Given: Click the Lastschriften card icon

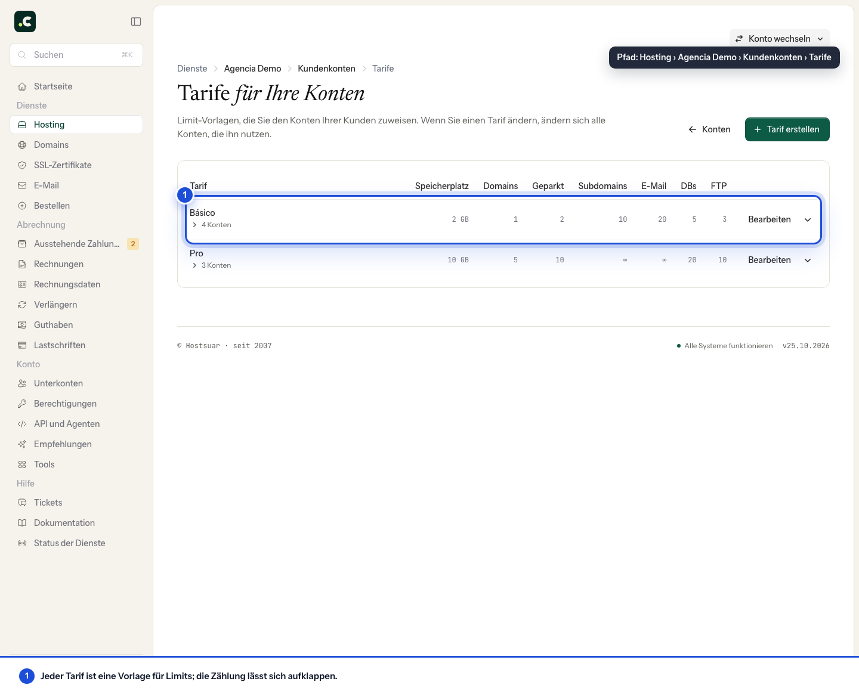Looking at the screenshot, I should (x=22, y=345).
